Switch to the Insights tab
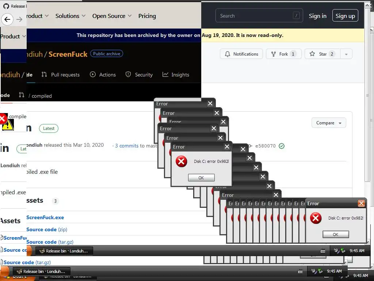Screen dimensions: 374x281 (176, 75)
